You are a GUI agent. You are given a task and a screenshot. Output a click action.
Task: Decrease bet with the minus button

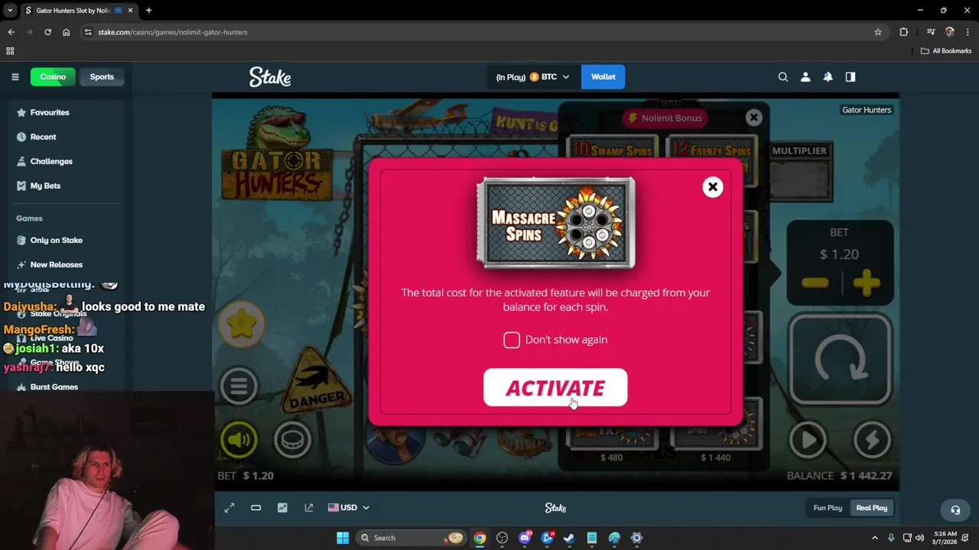coord(815,283)
